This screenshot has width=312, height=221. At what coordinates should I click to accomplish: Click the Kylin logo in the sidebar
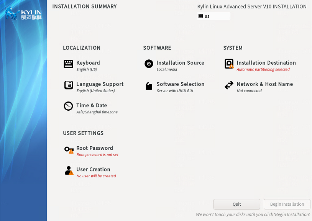click(23, 13)
